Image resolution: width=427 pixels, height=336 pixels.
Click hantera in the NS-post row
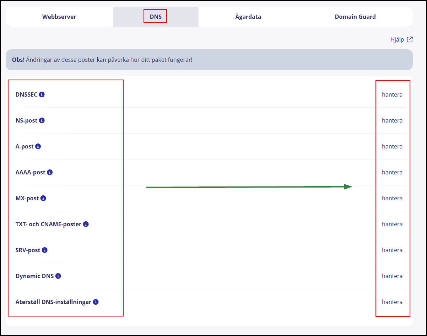coord(392,120)
